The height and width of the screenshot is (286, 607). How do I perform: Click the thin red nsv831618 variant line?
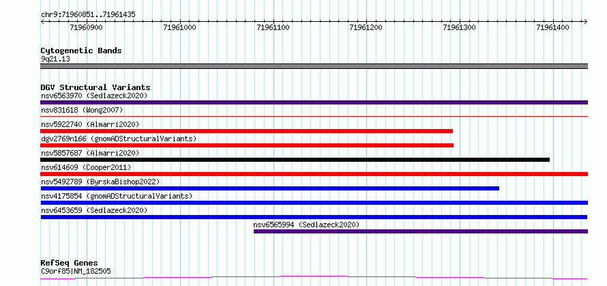[314, 116]
